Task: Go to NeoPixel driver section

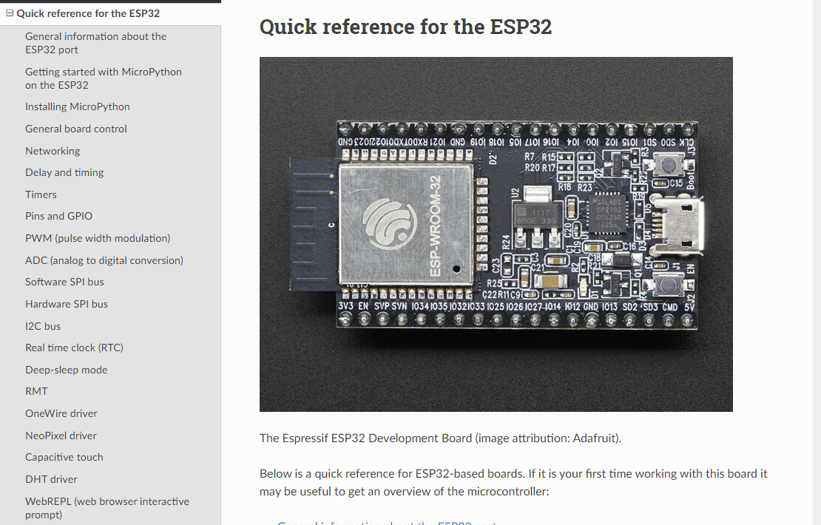Action: (x=61, y=436)
